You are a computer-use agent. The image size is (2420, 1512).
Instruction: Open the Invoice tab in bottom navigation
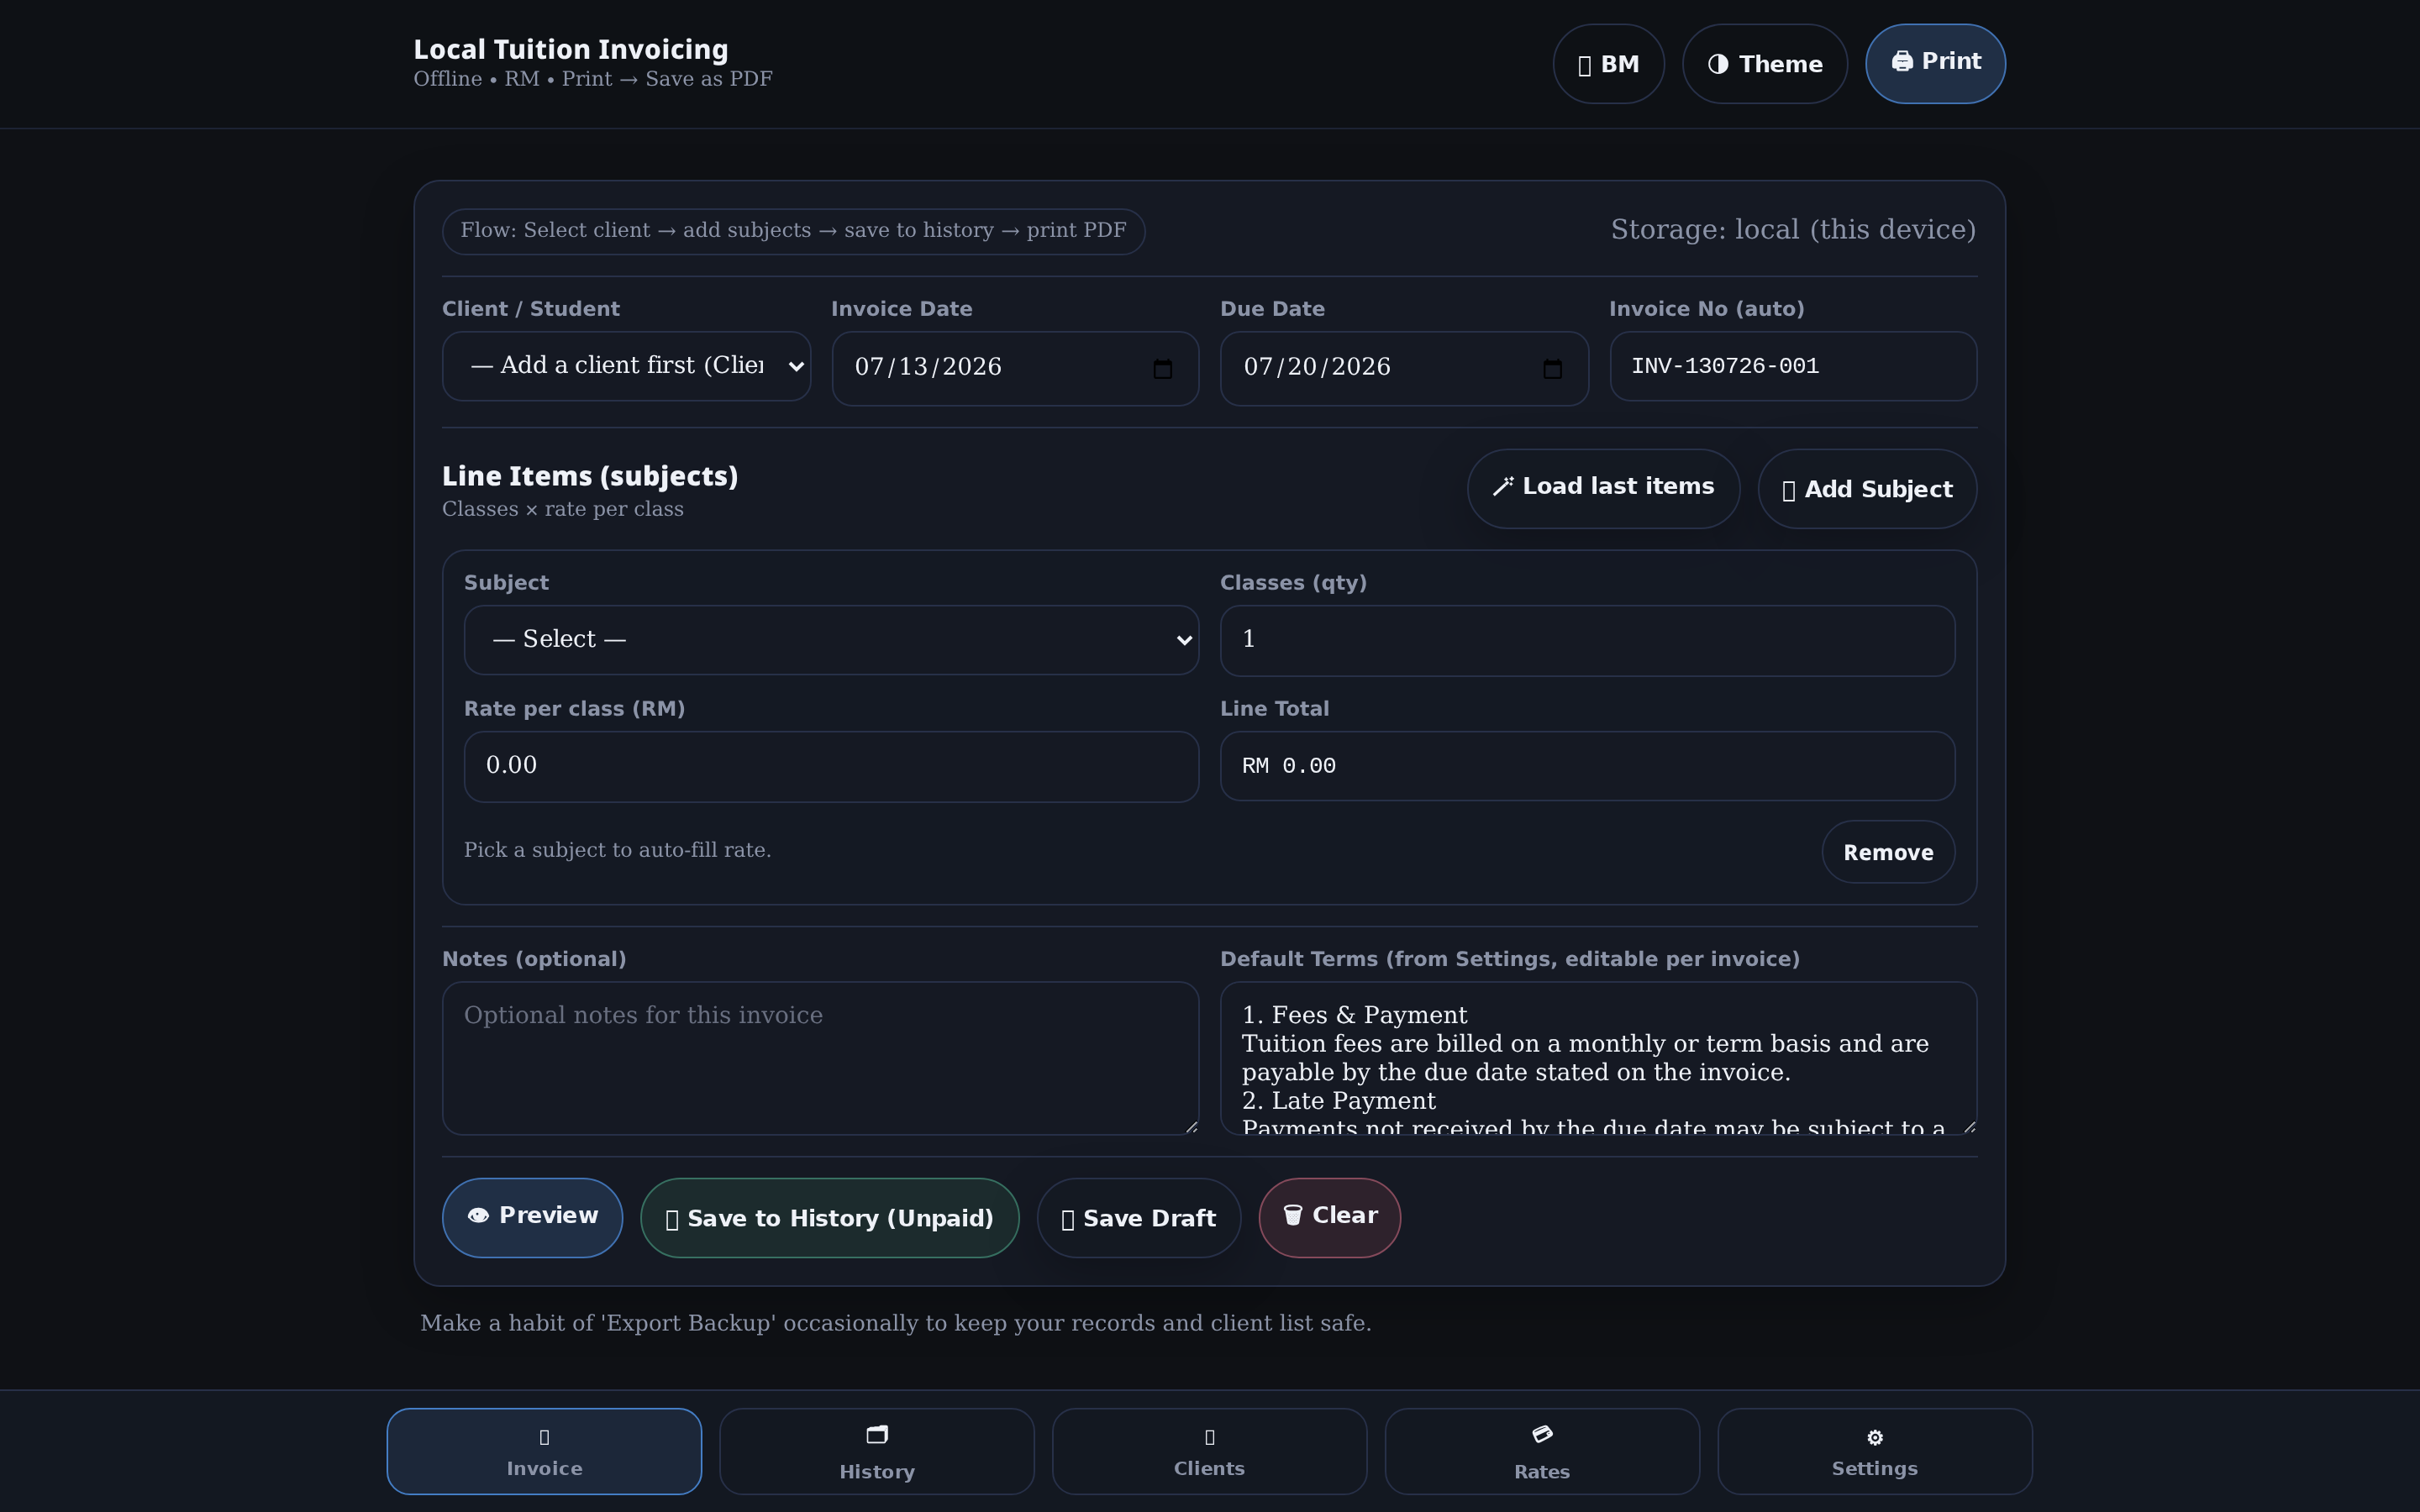[544, 1451]
